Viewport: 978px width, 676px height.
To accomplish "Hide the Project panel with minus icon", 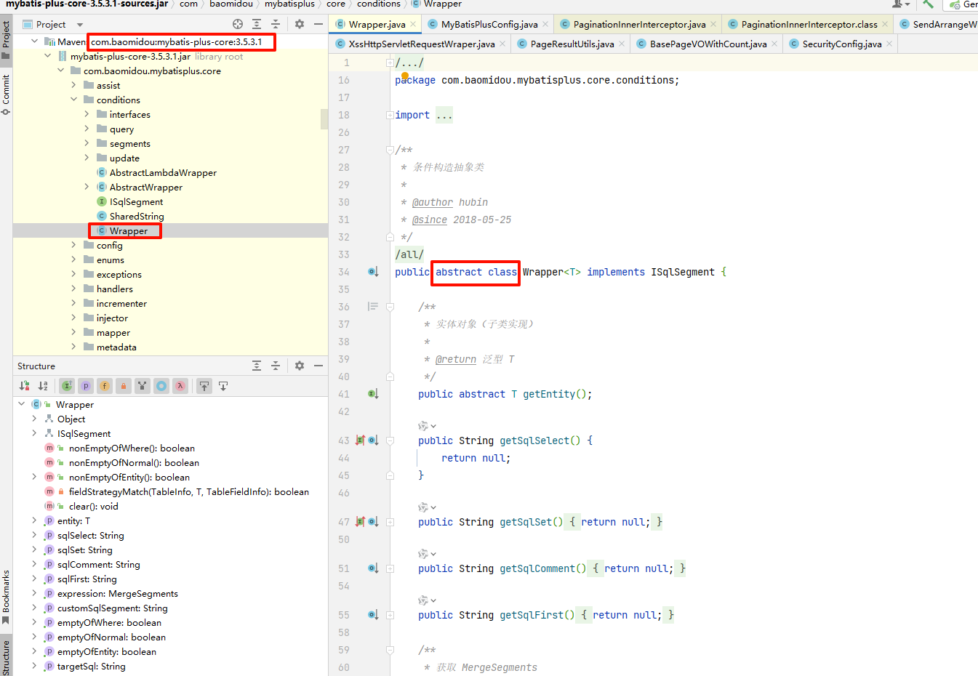I will point(318,24).
